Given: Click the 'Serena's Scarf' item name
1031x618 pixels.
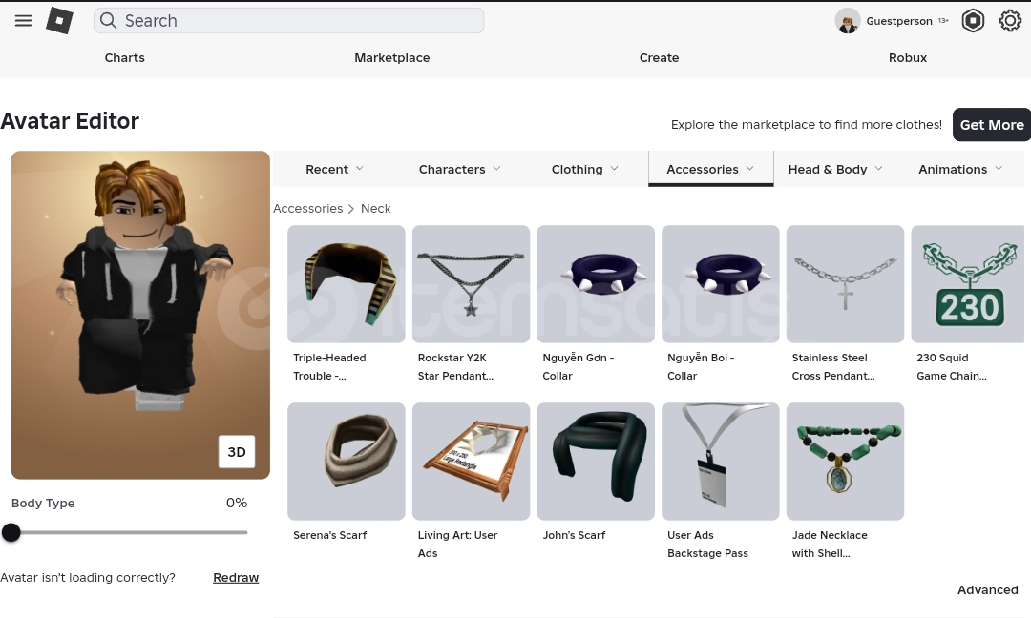Looking at the screenshot, I should 330,535.
